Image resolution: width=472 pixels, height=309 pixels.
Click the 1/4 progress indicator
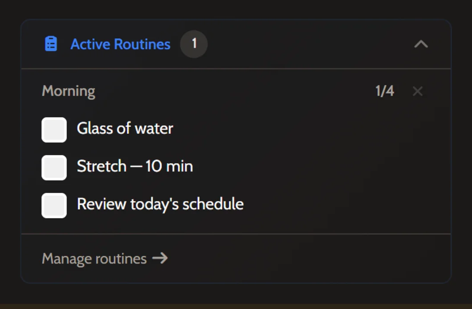(x=386, y=91)
